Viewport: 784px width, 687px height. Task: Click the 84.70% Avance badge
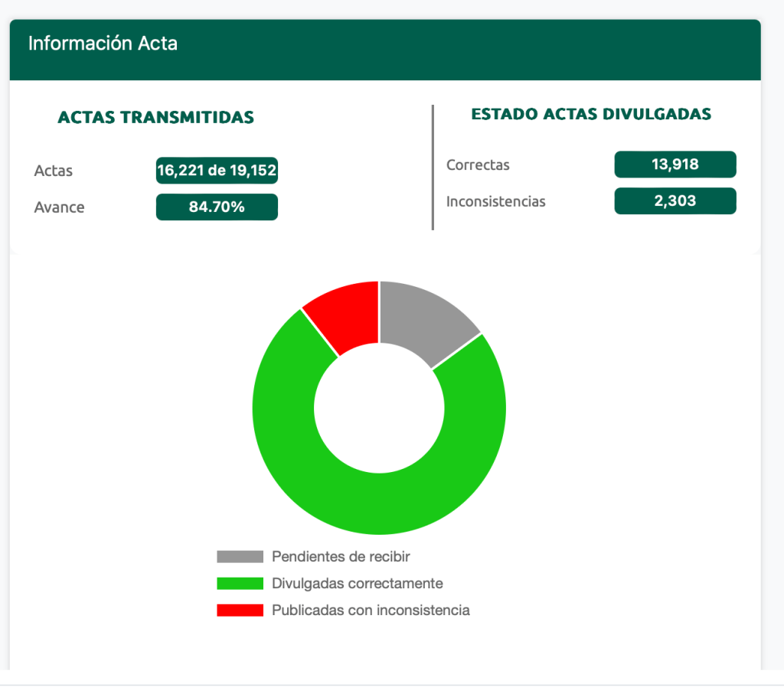point(217,207)
